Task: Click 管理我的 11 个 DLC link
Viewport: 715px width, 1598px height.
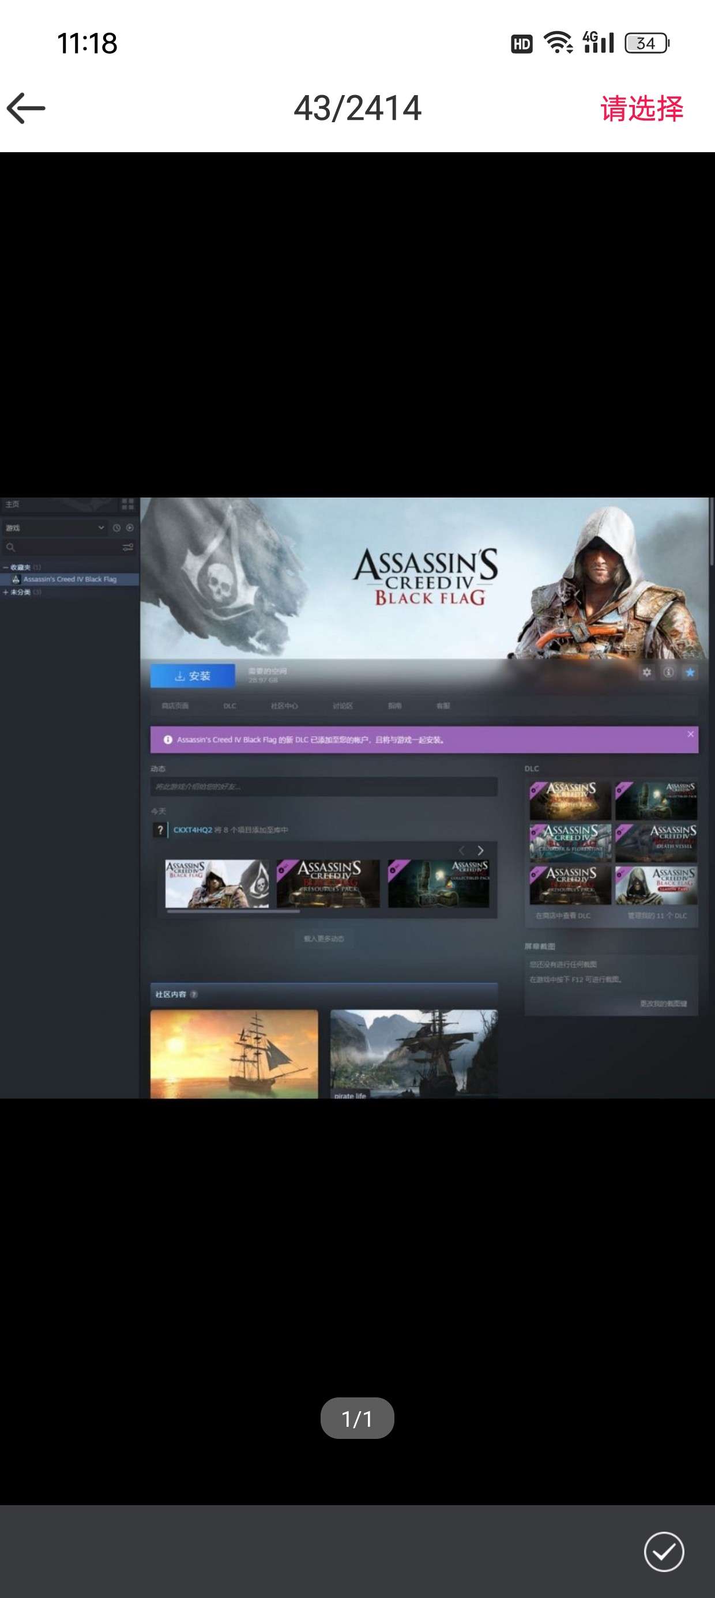Action: (657, 915)
